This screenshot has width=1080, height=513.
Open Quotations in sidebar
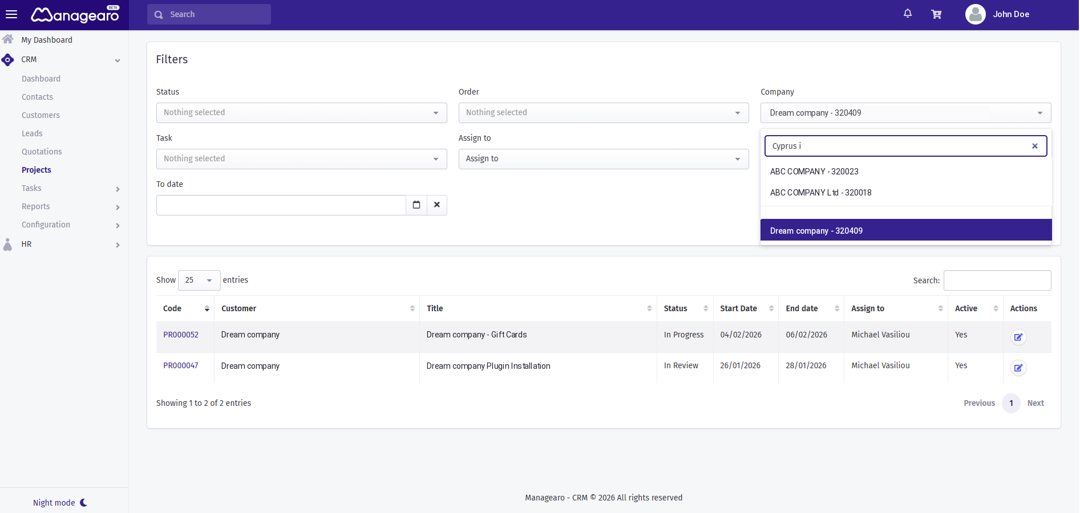pos(42,152)
